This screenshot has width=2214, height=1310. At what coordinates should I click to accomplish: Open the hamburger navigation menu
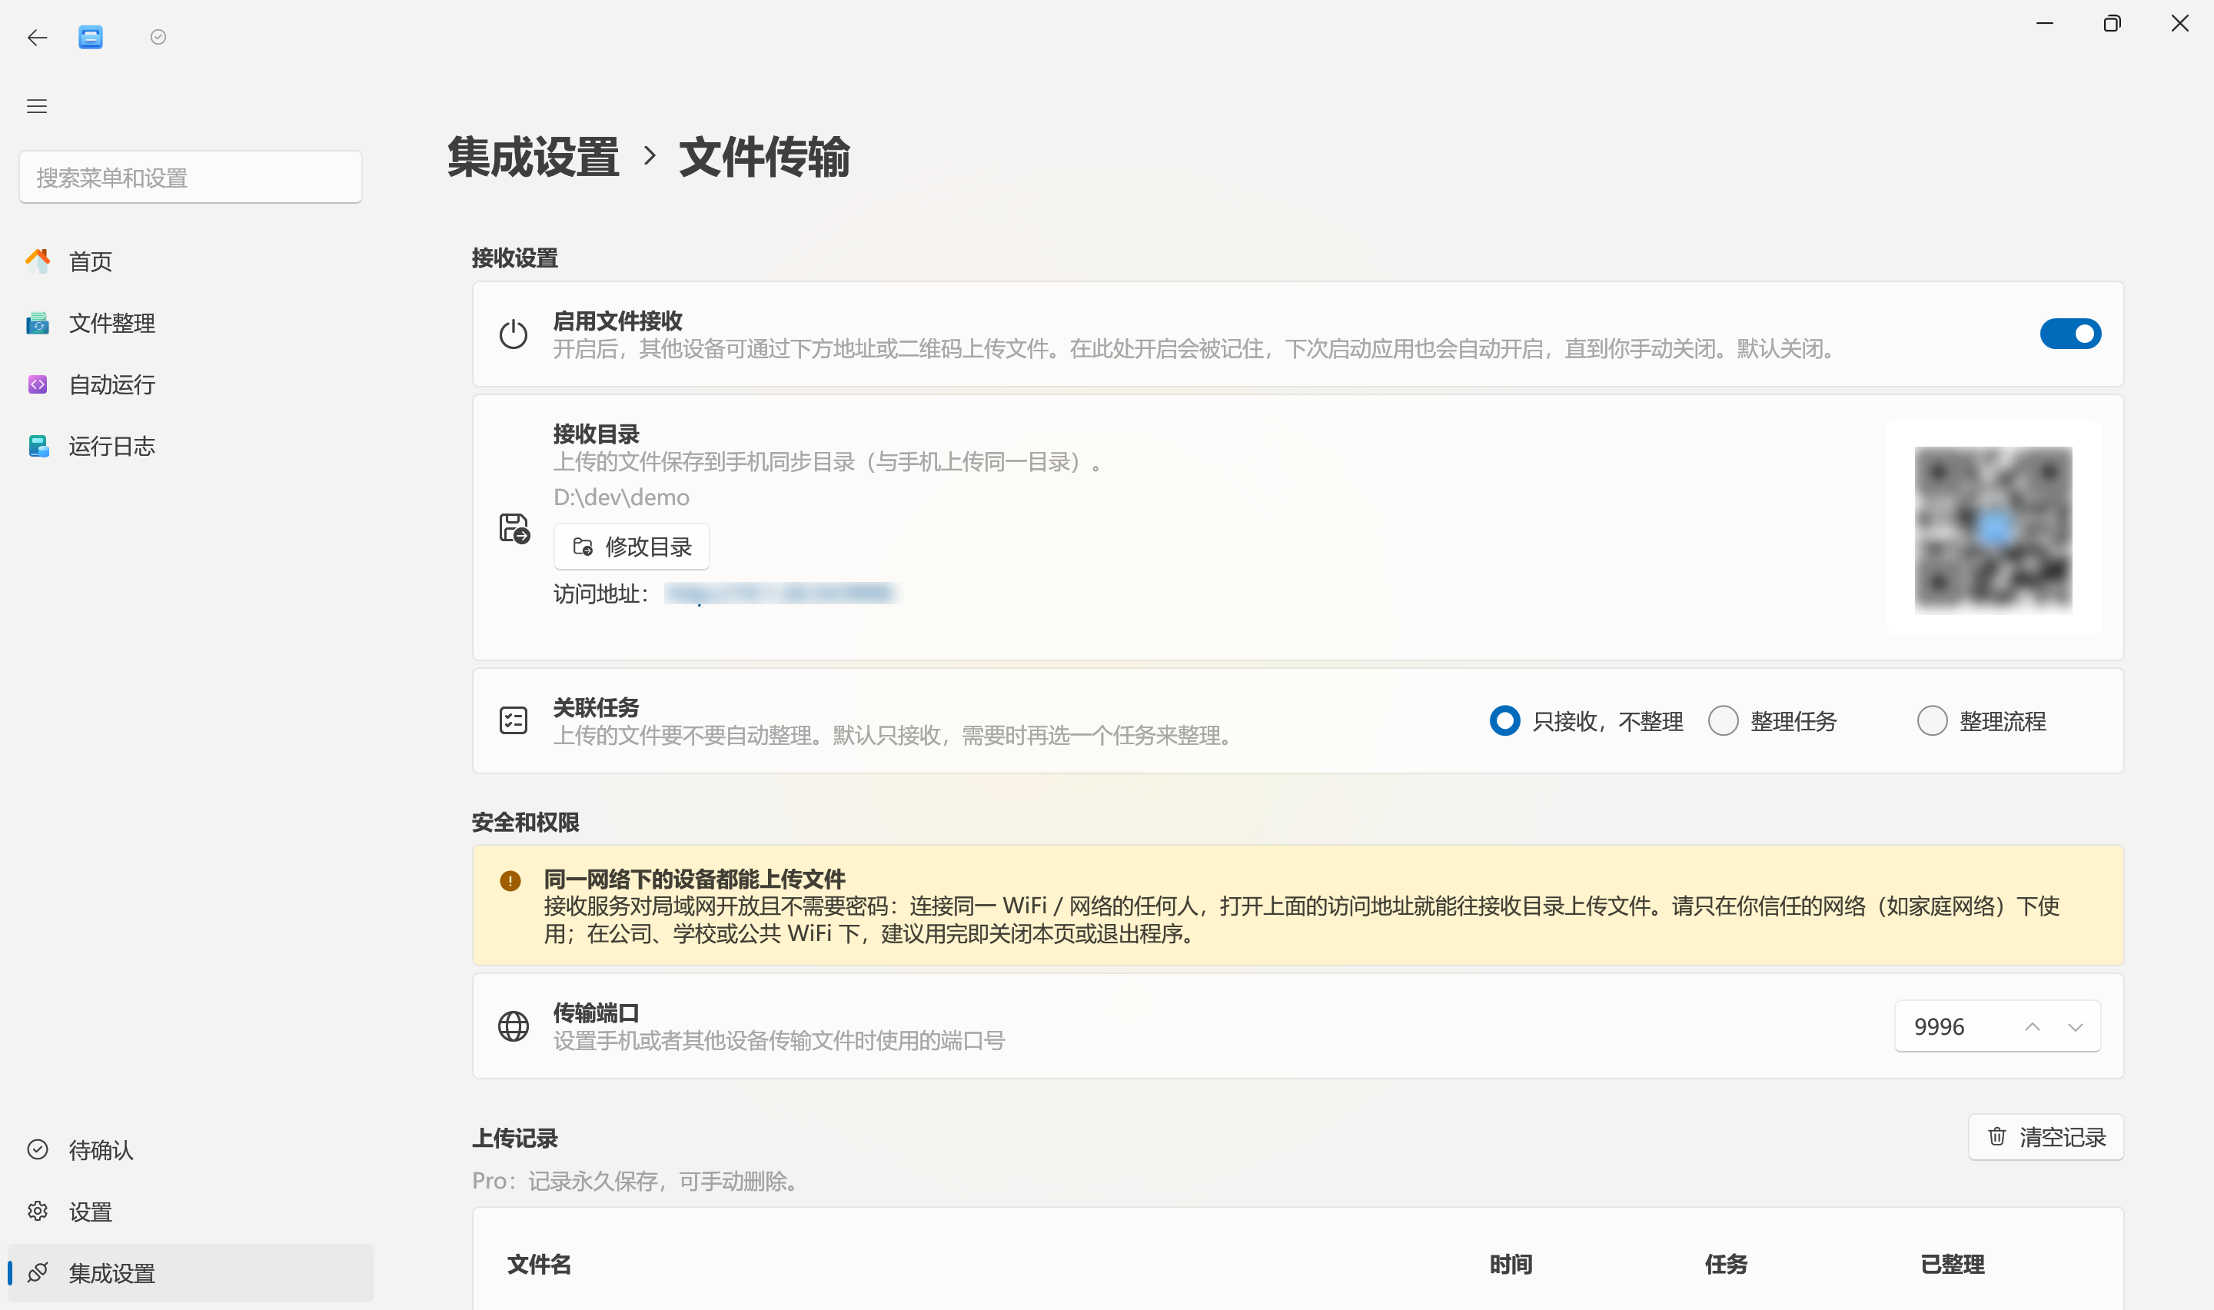[x=37, y=106]
